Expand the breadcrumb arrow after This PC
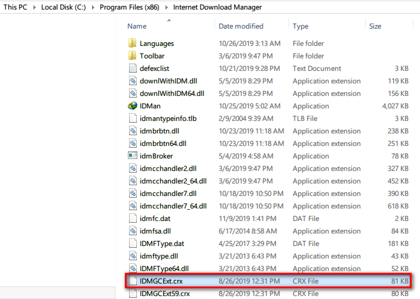 tap(34, 7)
